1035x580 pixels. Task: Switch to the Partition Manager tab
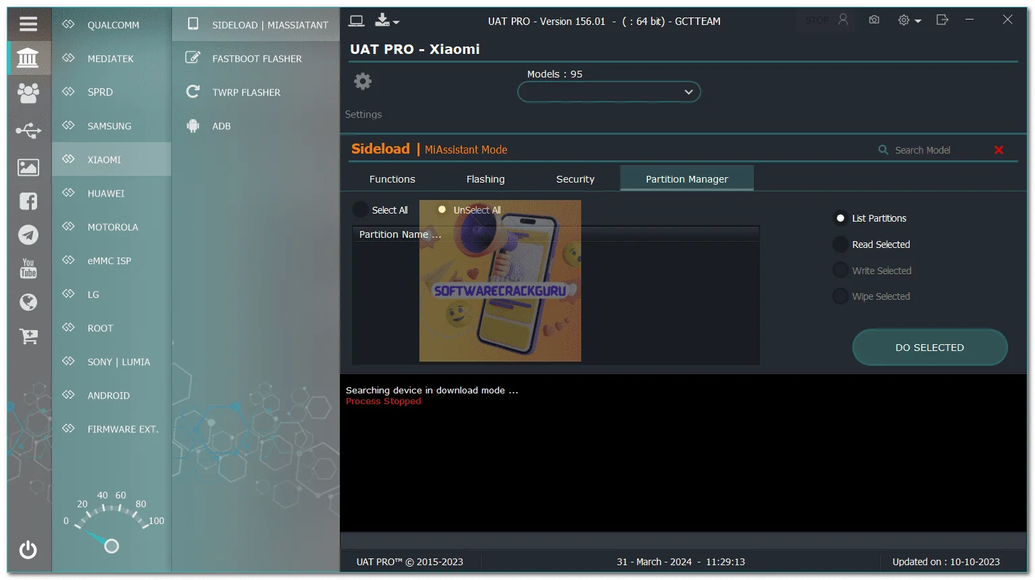(x=687, y=179)
